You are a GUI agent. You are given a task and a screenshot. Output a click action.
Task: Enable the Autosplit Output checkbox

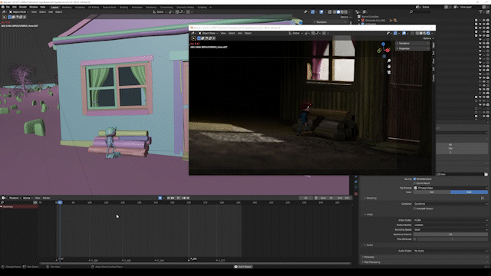414,209
